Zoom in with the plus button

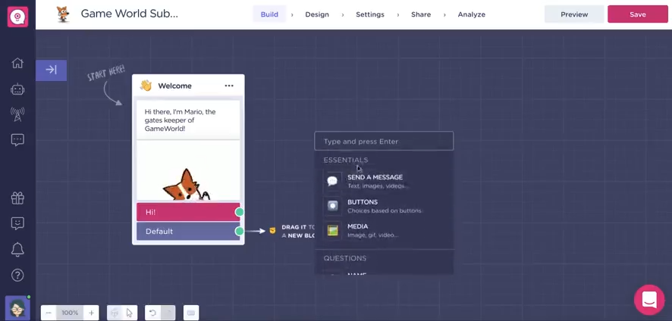pyautogui.click(x=91, y=313)
